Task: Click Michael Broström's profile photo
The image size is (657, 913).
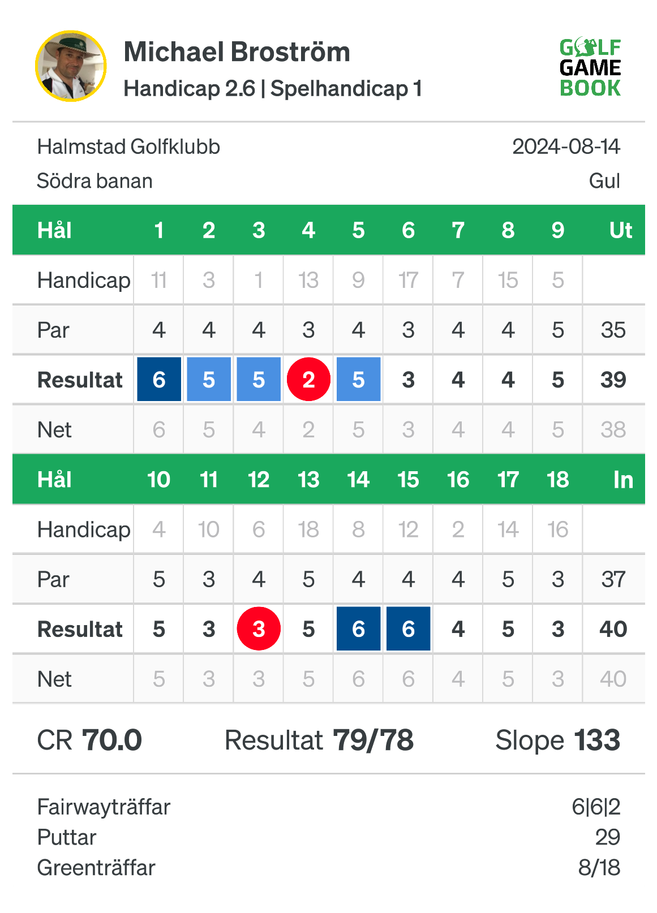Action: point(71,66)
